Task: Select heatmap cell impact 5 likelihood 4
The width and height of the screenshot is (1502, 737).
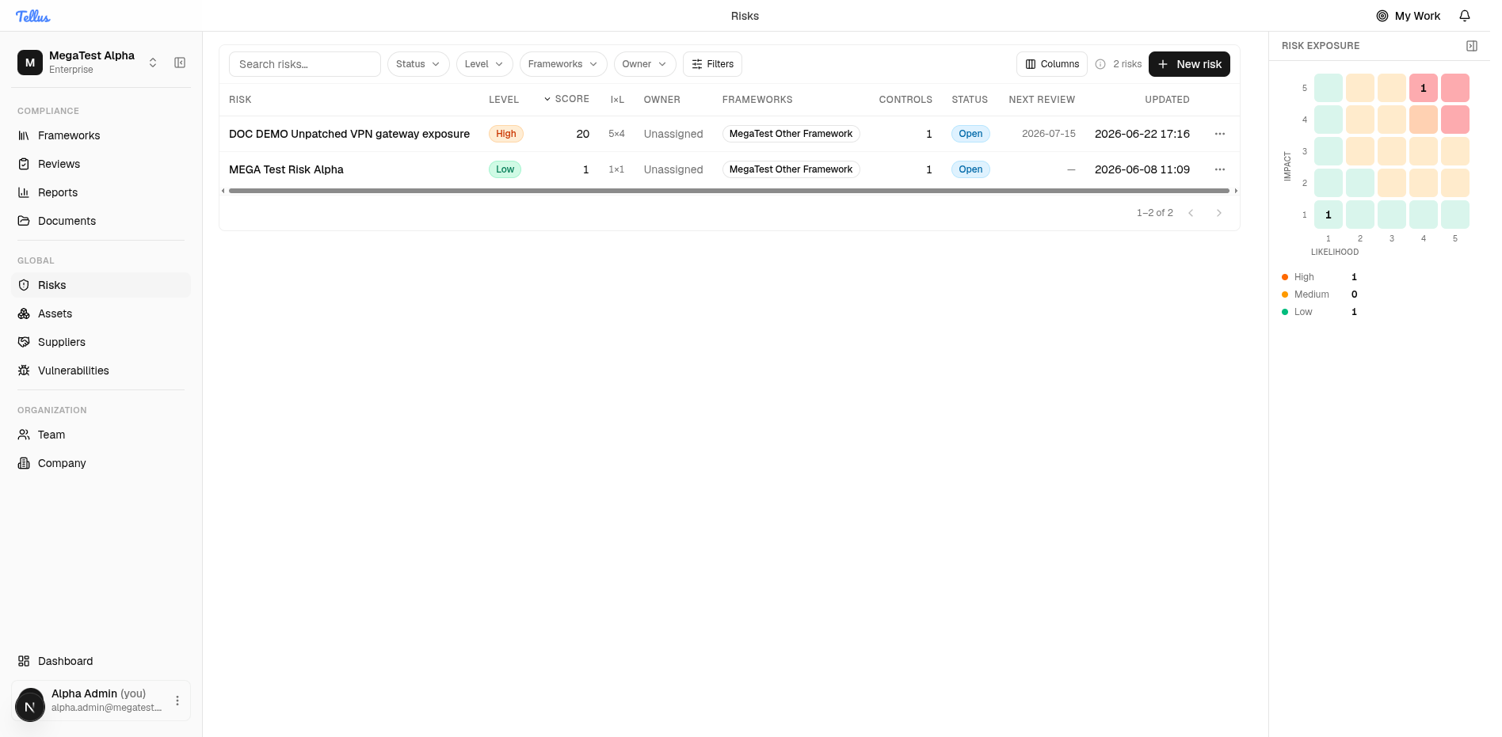Action: [x=1424, y=88]
